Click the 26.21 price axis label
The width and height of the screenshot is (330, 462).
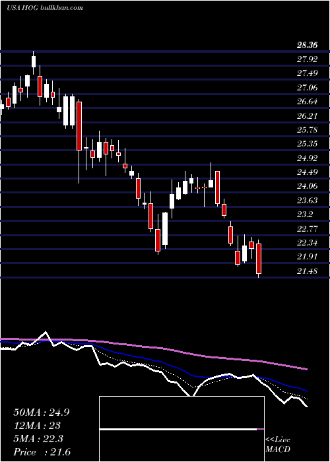click(x=308, y=115)
